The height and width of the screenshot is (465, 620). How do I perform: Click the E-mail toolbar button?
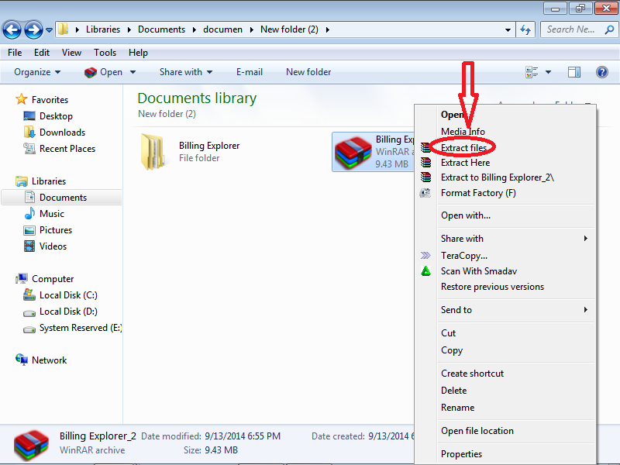point(249,72)
